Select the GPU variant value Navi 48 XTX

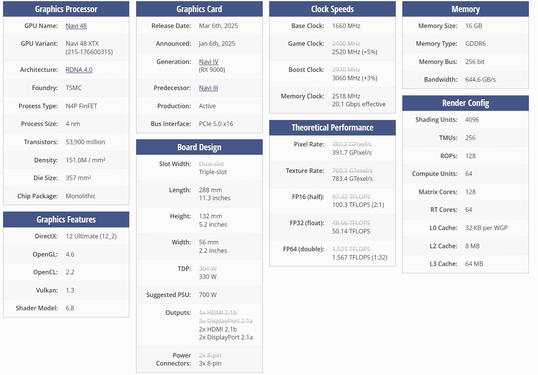82,44
